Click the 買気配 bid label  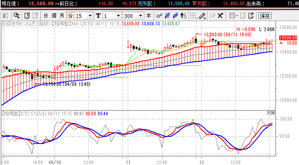point(201,4)
